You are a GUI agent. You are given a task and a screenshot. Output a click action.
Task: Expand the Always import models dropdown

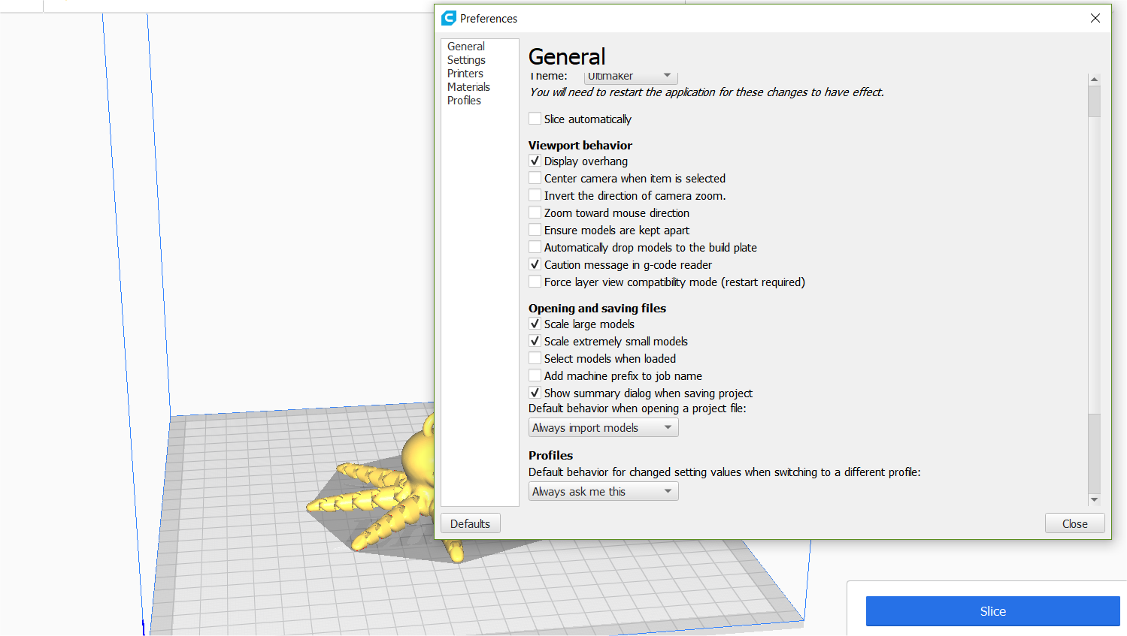point(604,427)
